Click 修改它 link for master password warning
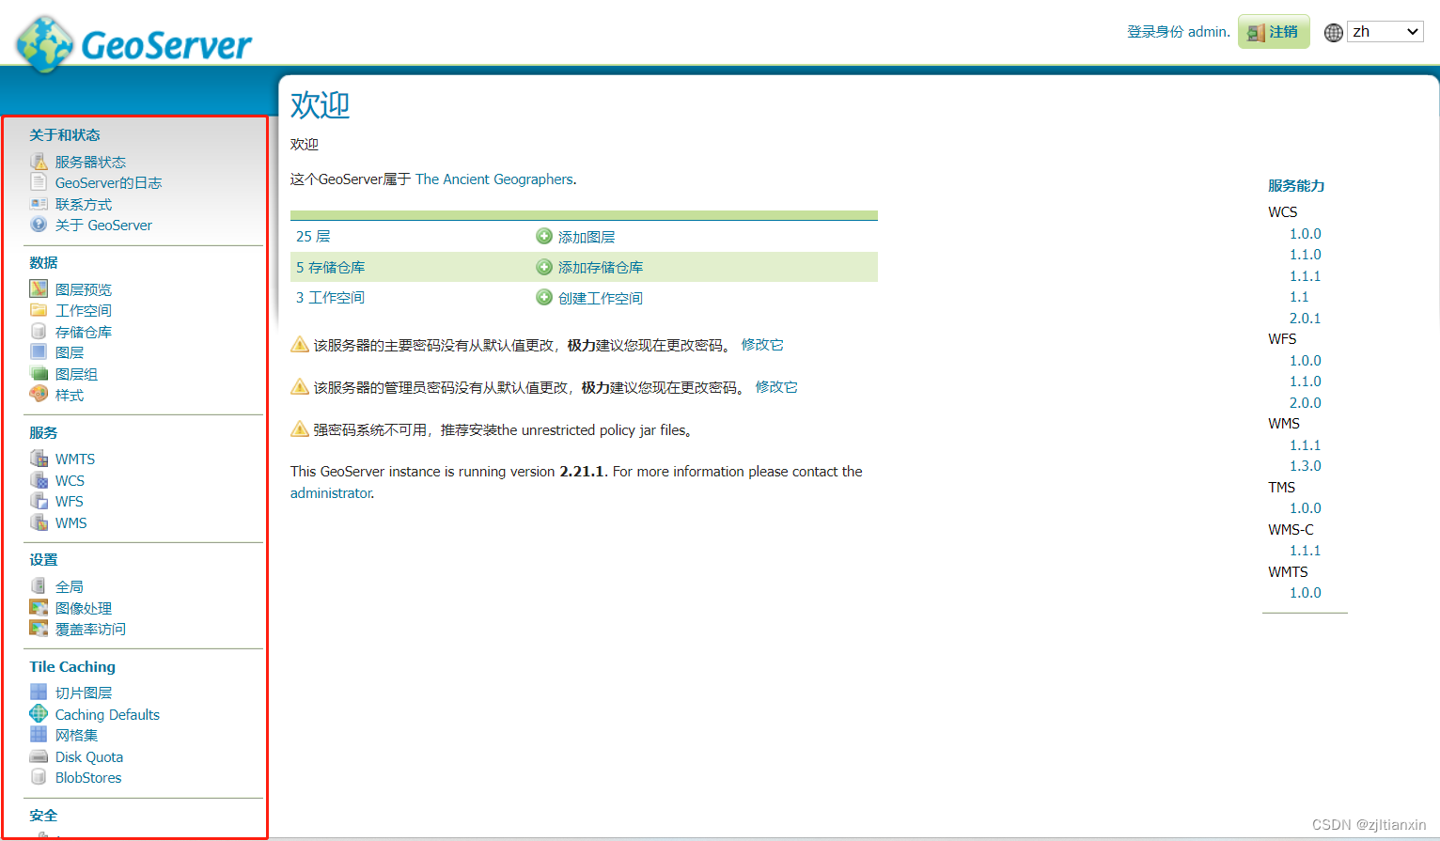The height and width of the screenshot is (841, 1440). tap(762, 345)
